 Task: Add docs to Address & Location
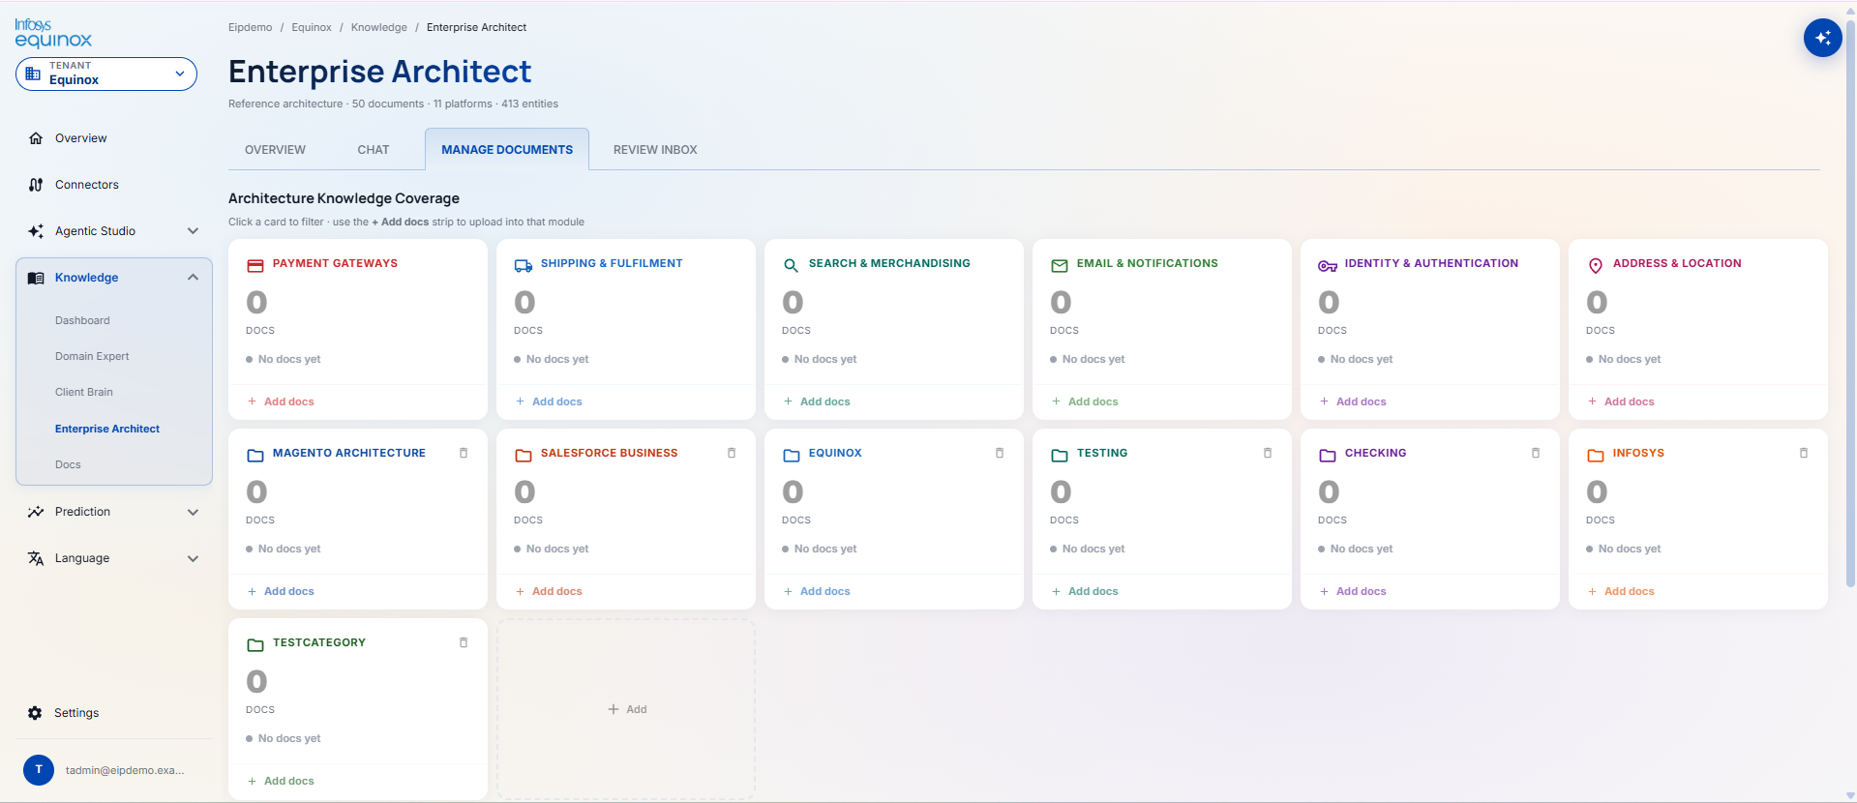1621,401
